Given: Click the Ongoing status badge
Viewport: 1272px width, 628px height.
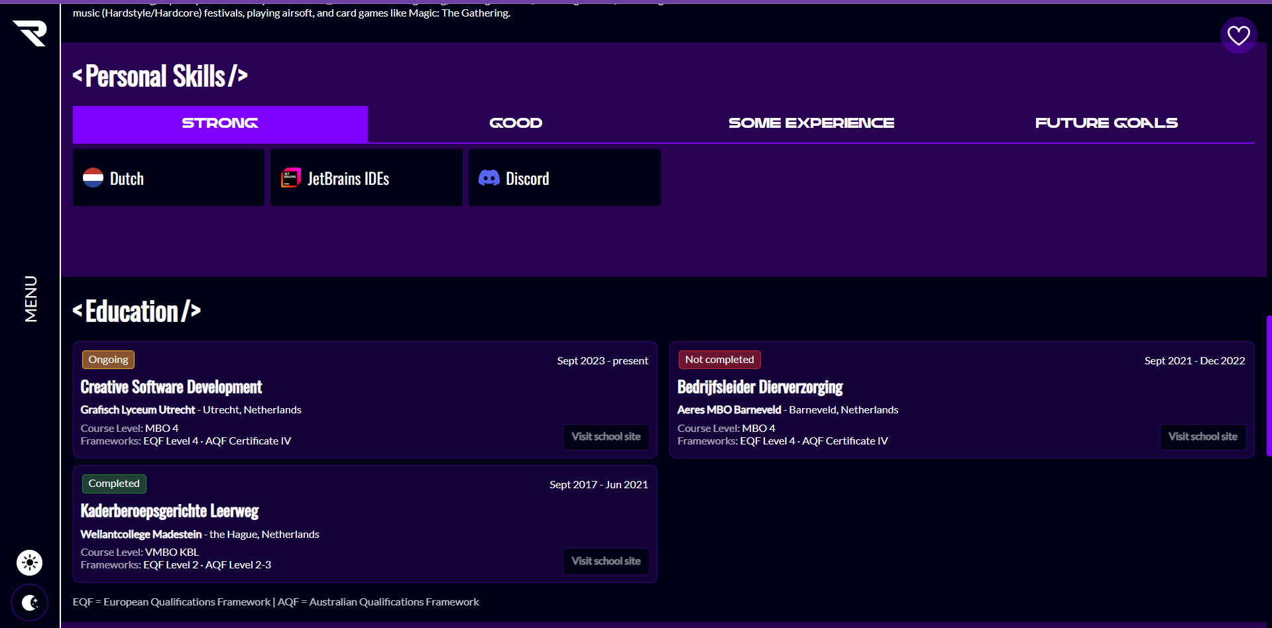Looking at the screenshot, I should pyautogui.click(x=108, y=360).
